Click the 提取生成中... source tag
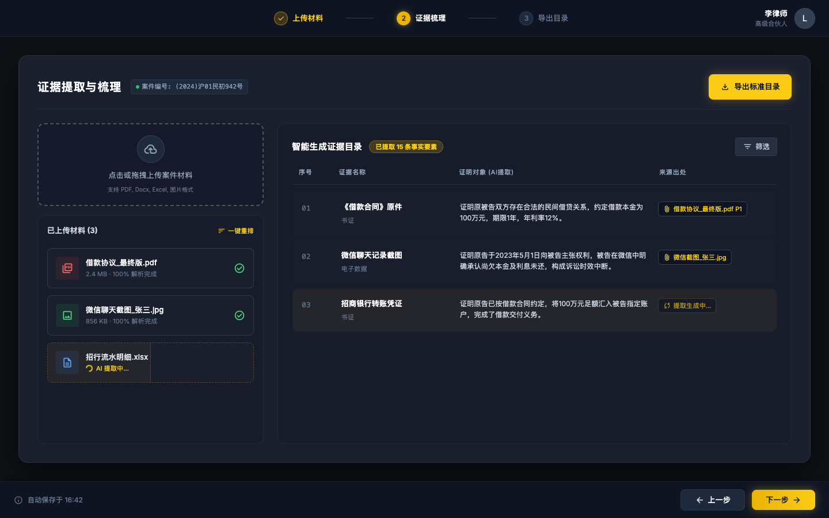Viewport: 829px width, 518px height. point(687,306)
